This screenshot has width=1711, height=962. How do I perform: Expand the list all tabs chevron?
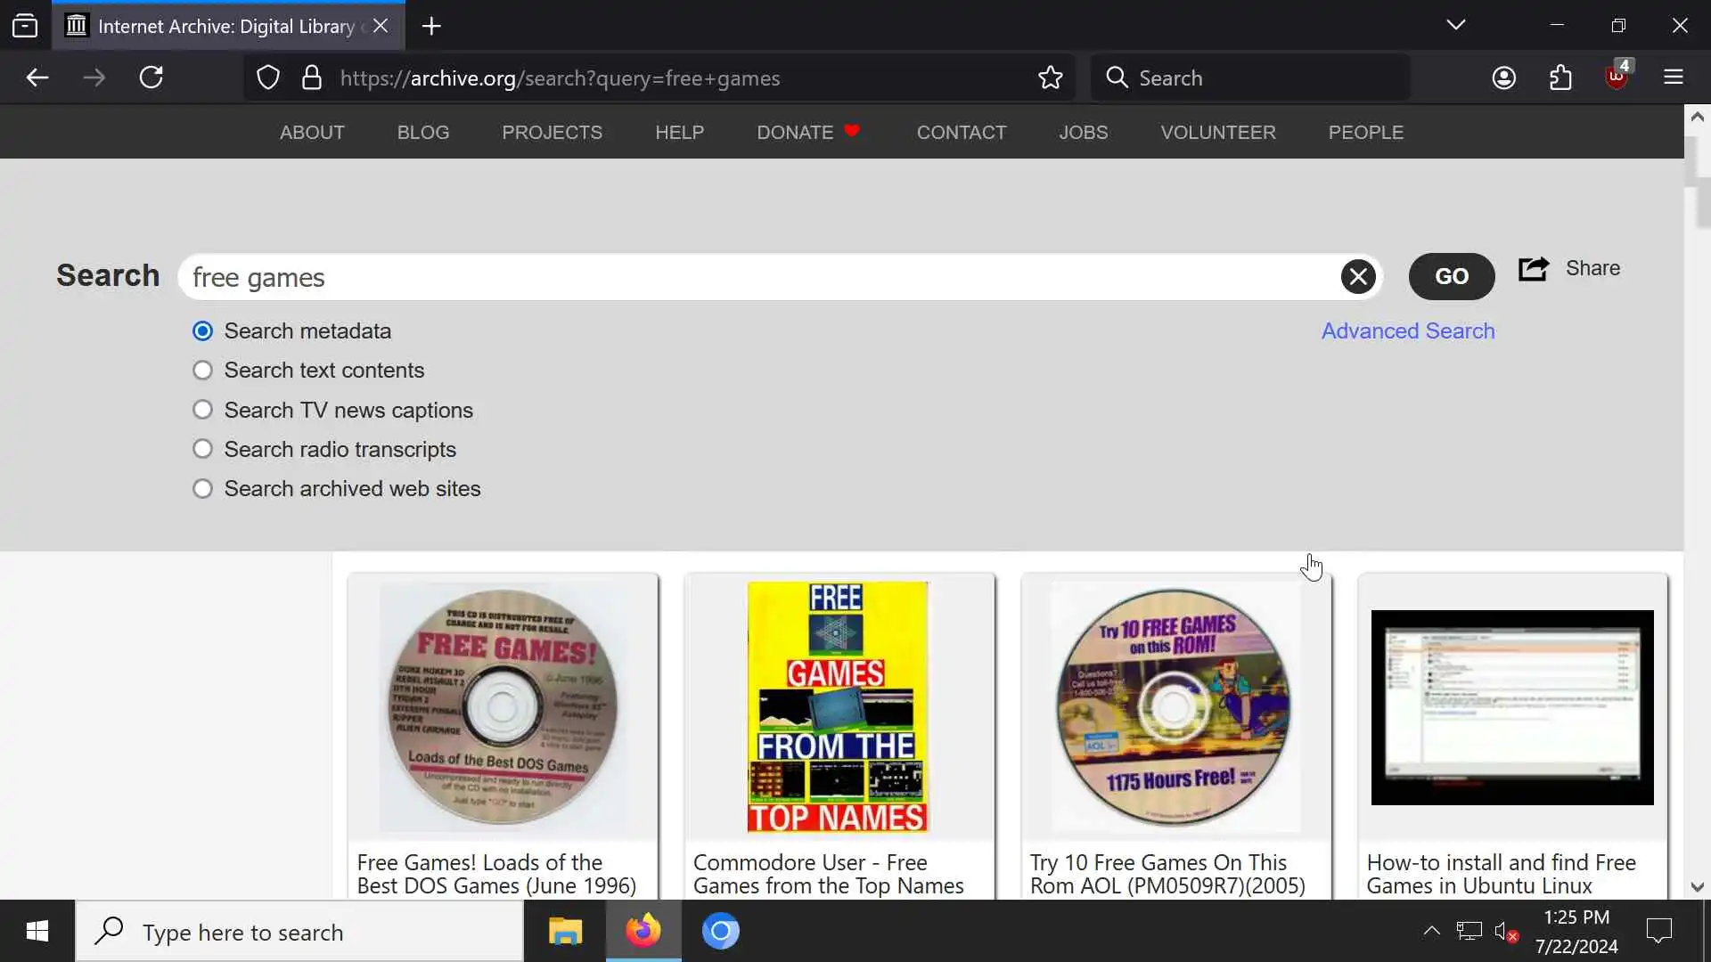pyautogui.click(x=1455, y=26)
